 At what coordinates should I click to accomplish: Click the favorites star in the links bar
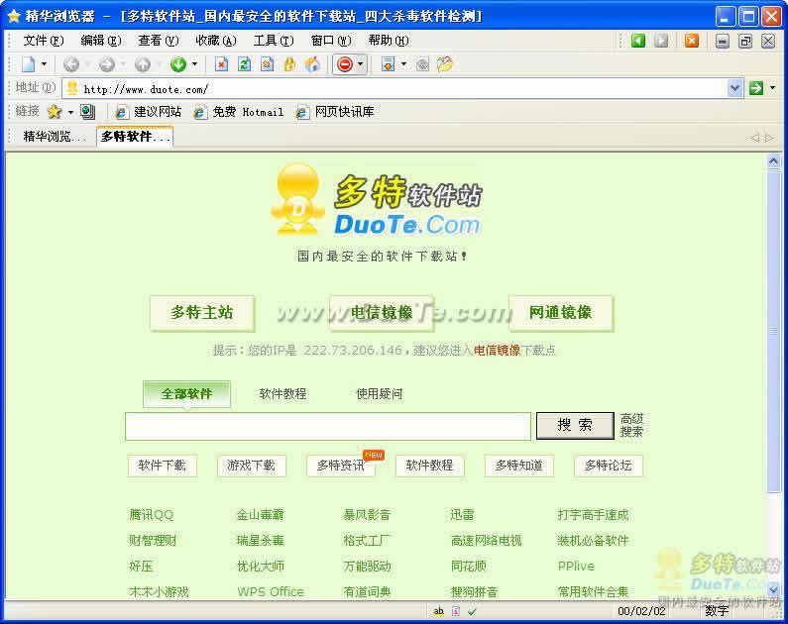tap(55, 112)
